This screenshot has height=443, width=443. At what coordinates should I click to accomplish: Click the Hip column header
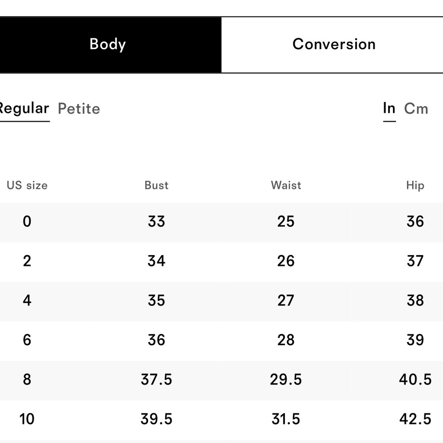(x=415, y=185)
